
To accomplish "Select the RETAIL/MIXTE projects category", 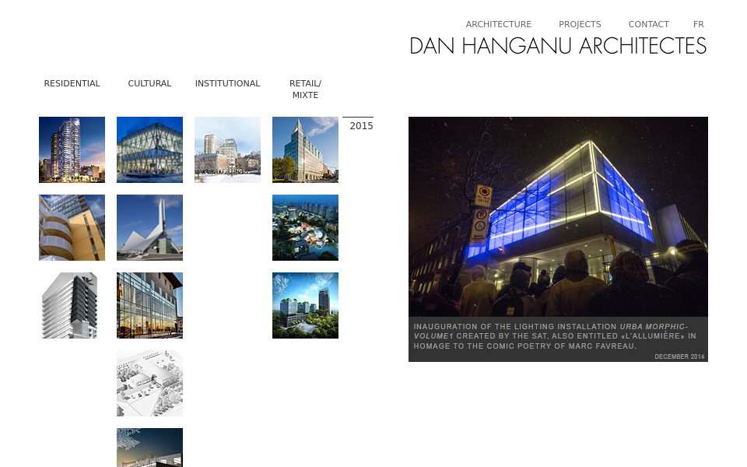I will coord(305,89).
